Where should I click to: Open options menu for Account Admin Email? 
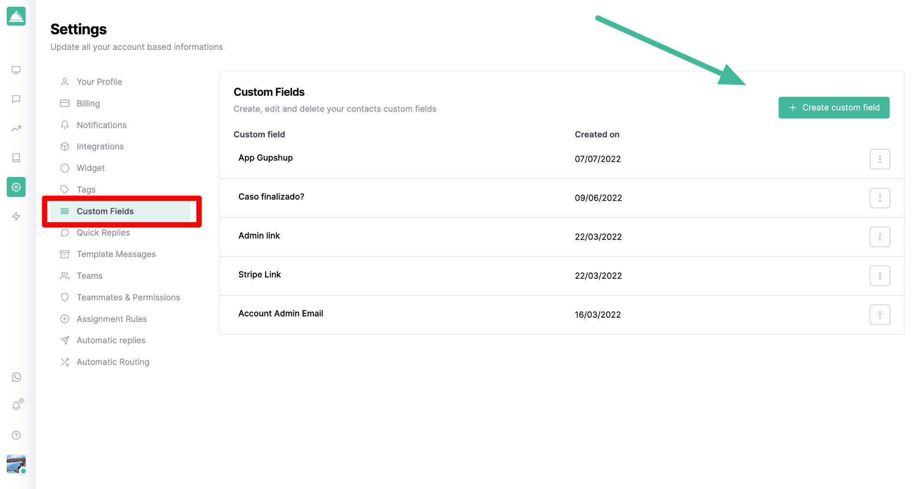tap(879, 315)
